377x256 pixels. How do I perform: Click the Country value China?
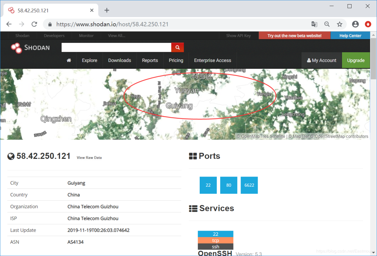click(74, 195)
